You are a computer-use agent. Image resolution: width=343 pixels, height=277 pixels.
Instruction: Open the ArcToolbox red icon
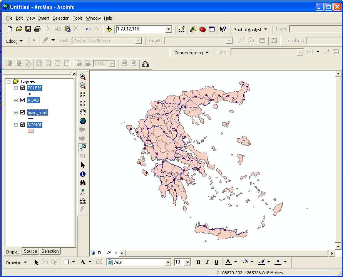click(202, 29)
